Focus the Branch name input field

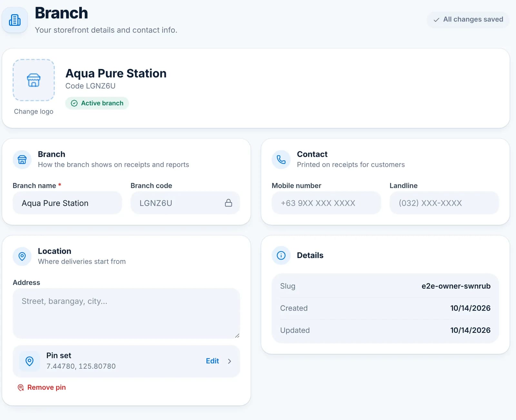67,203
